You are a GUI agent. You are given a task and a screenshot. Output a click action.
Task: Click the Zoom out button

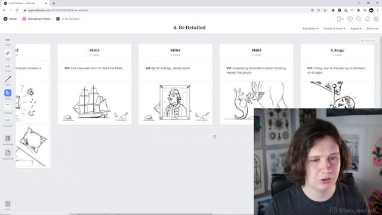pos(372,29)
